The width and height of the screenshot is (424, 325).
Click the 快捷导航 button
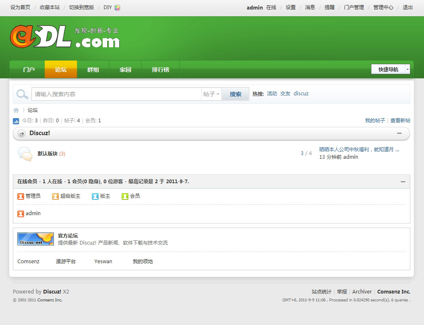[388, 69]
